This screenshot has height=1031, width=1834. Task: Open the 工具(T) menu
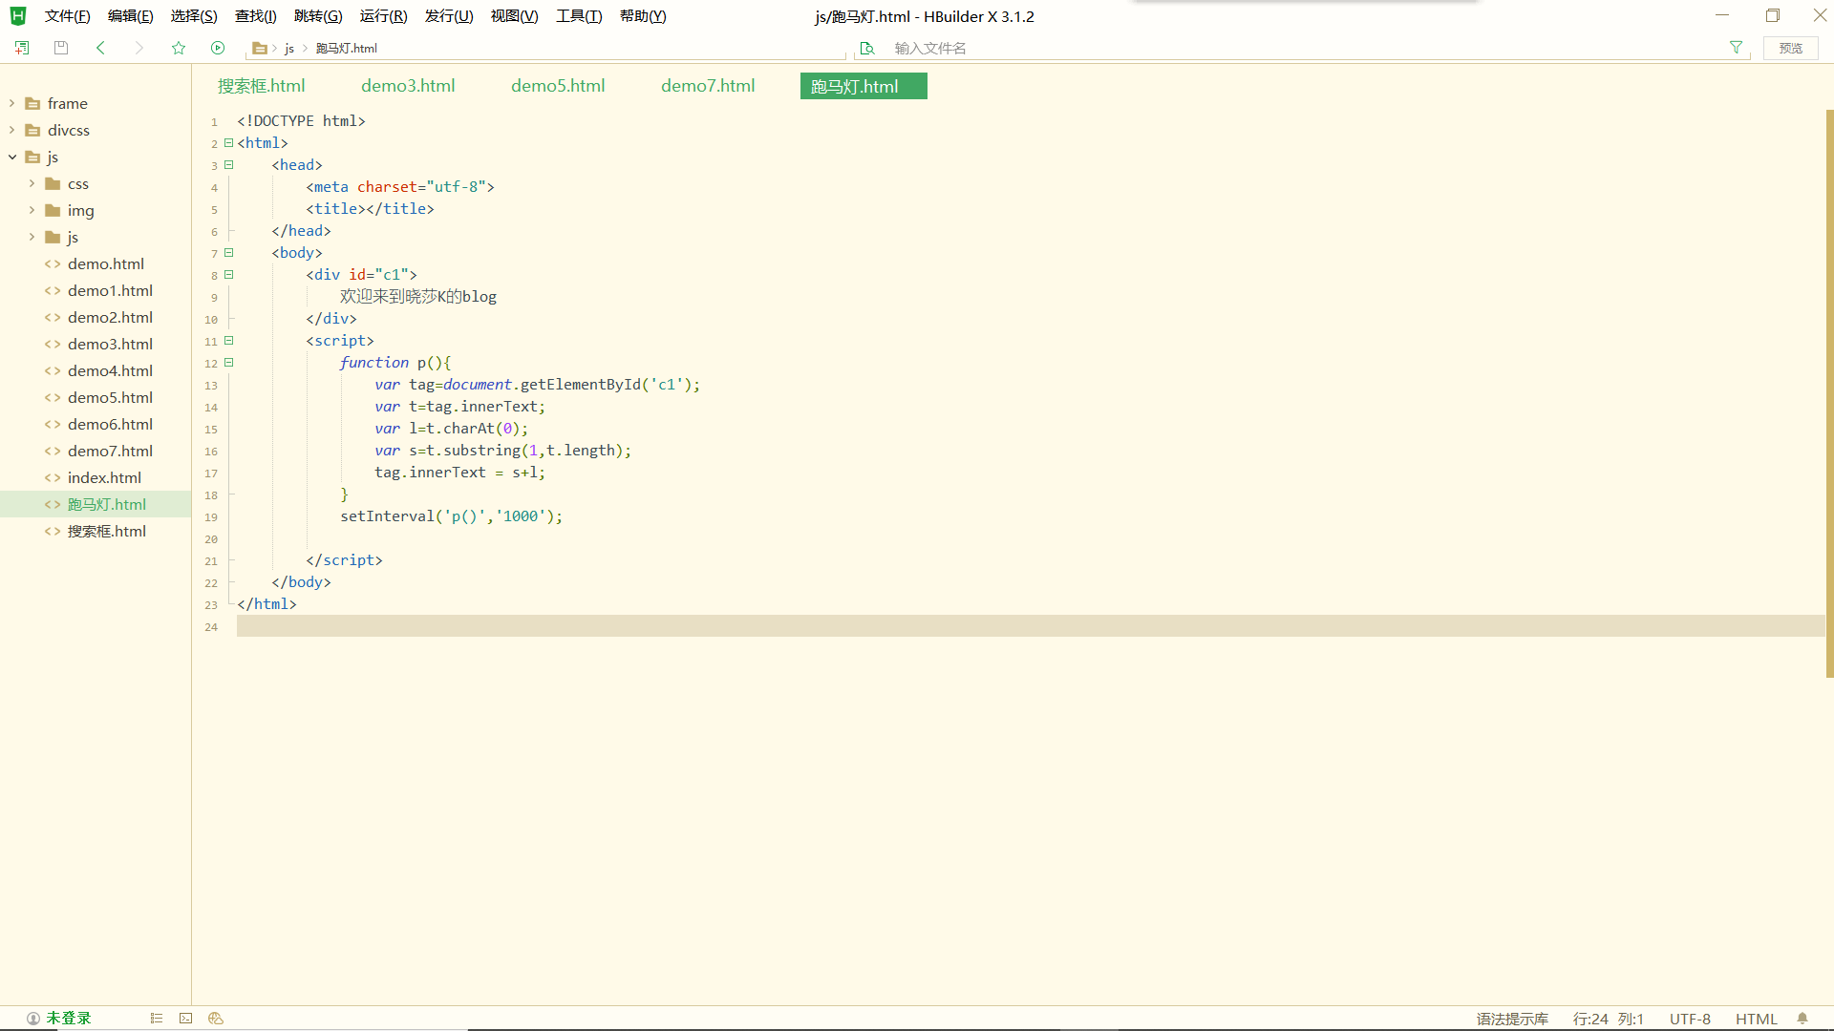pos(580,16)
